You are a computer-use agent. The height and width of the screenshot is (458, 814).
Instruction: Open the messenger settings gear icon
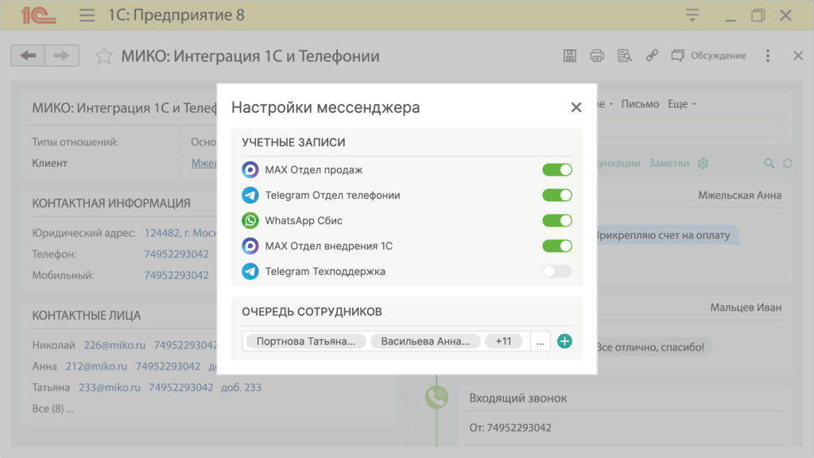[x=703, y=163]
